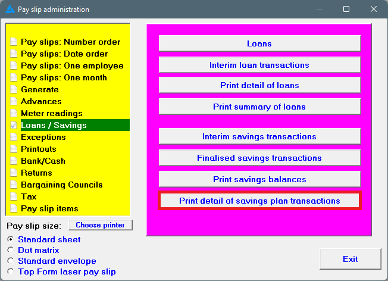This screenshot has width=388, height=281.
Task: Select Pay slips: One month entry
Action: pos(64,77)
